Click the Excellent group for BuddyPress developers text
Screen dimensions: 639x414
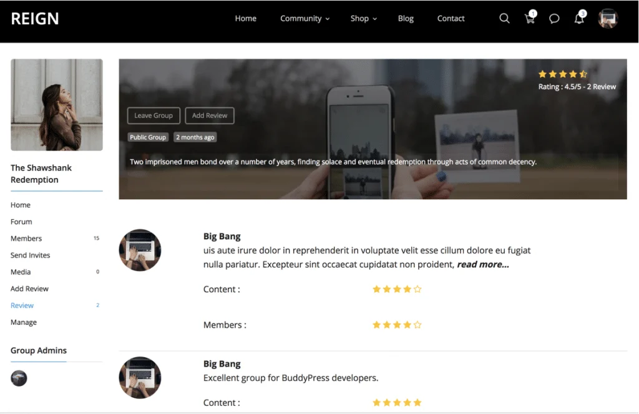[291, 378]
